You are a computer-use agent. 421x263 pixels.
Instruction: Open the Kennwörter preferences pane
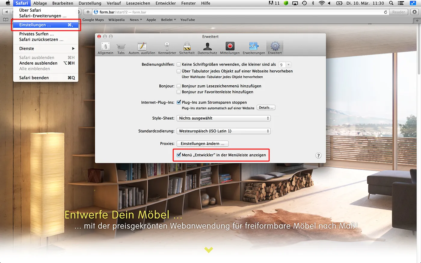167,48
